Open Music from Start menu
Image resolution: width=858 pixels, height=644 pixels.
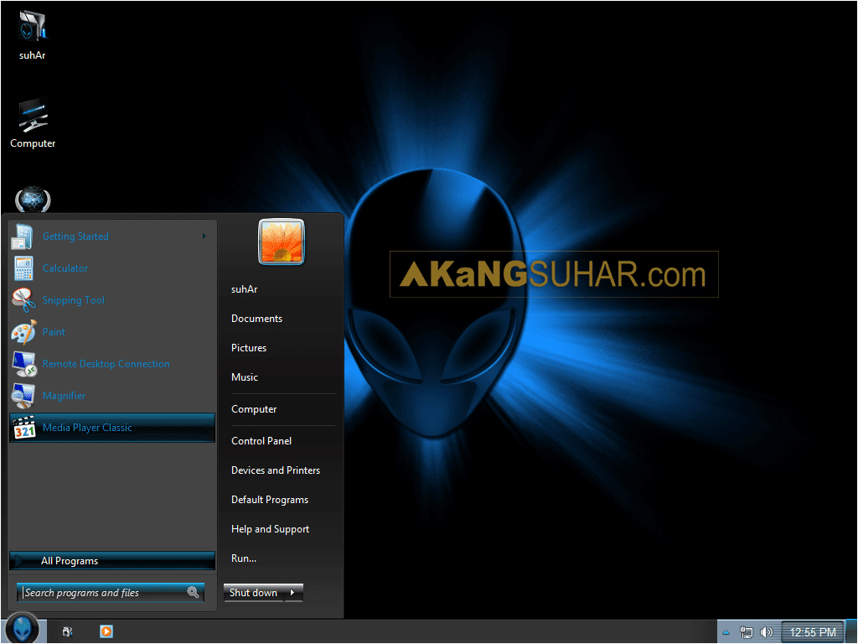(x=244, y=377)
